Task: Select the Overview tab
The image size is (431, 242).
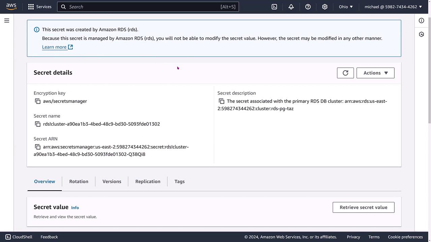Action: 44,182
